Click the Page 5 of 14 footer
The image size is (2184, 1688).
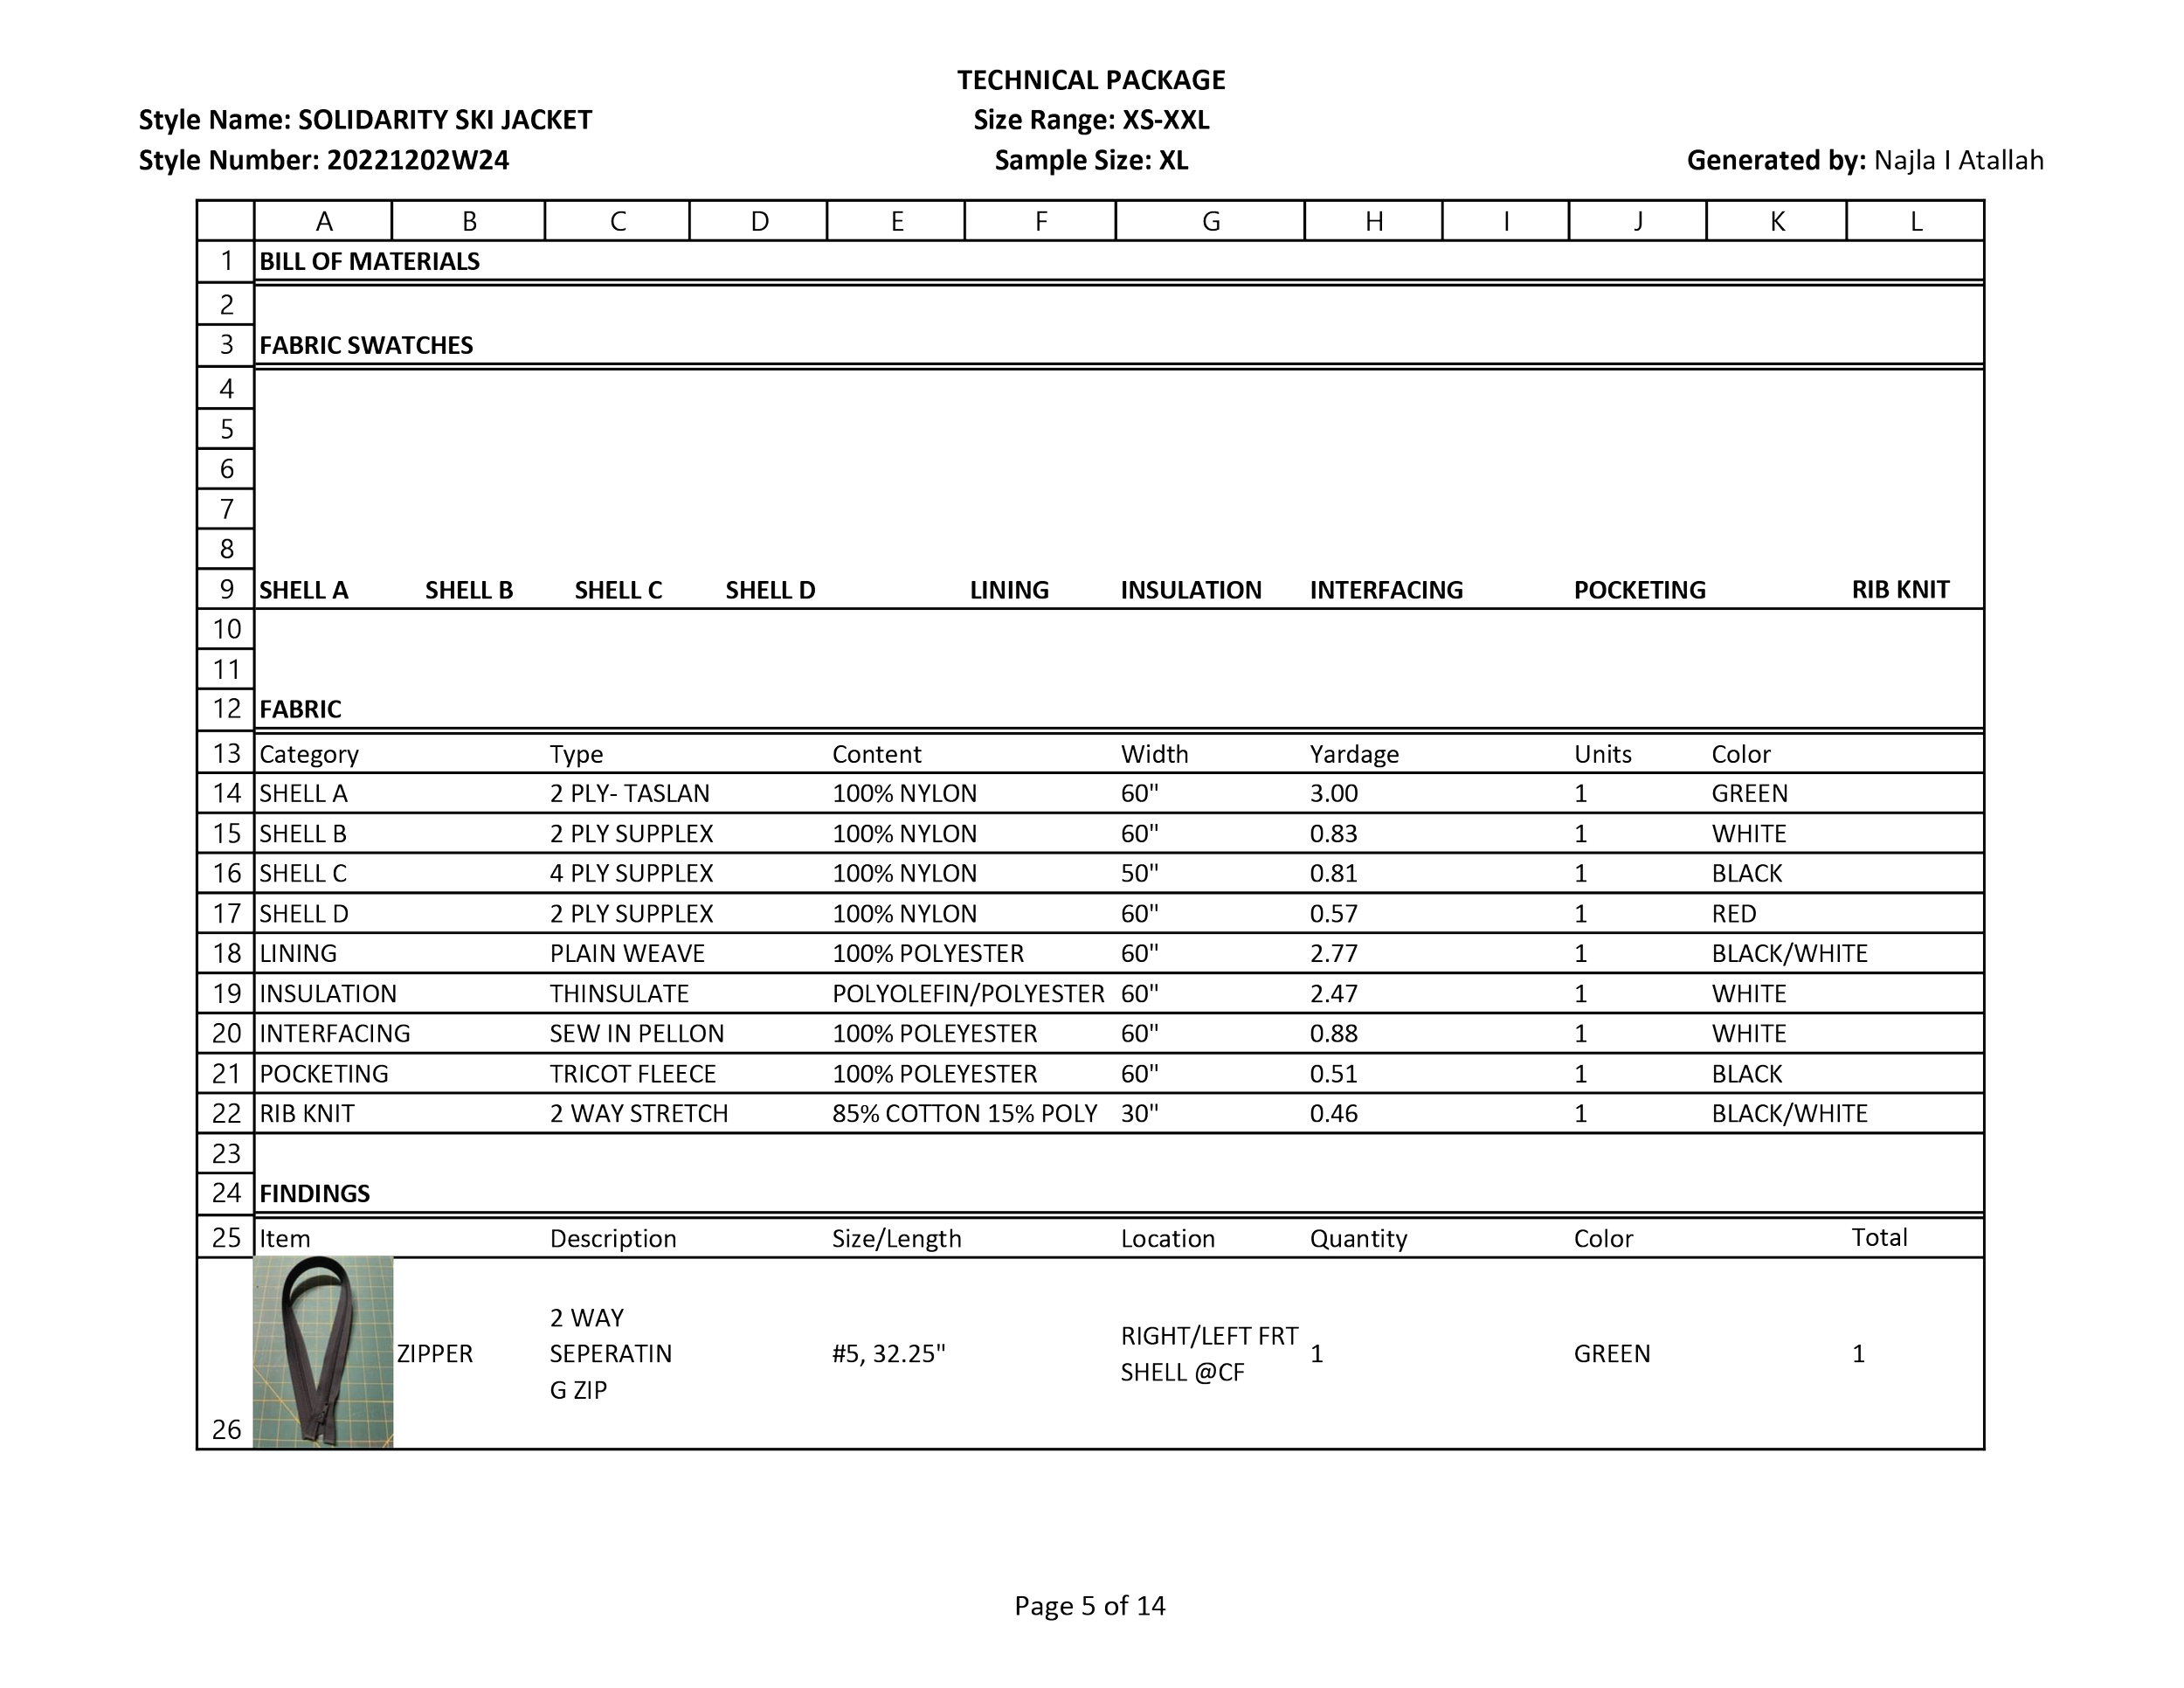(x=1089, y=1606)
